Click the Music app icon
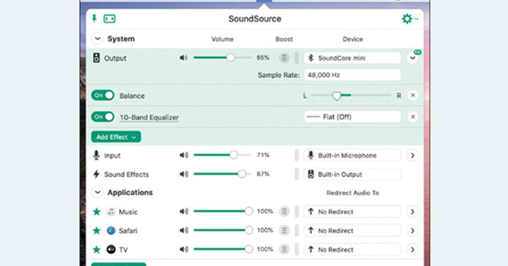The image size is (508, 266). pos(111,211)
